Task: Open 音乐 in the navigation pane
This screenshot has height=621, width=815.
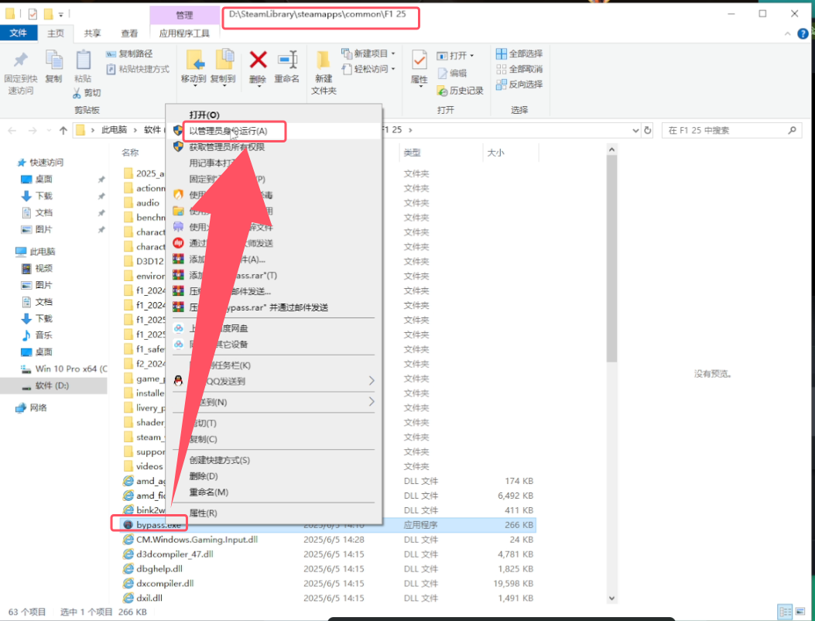Action: [x=43, y=335]
